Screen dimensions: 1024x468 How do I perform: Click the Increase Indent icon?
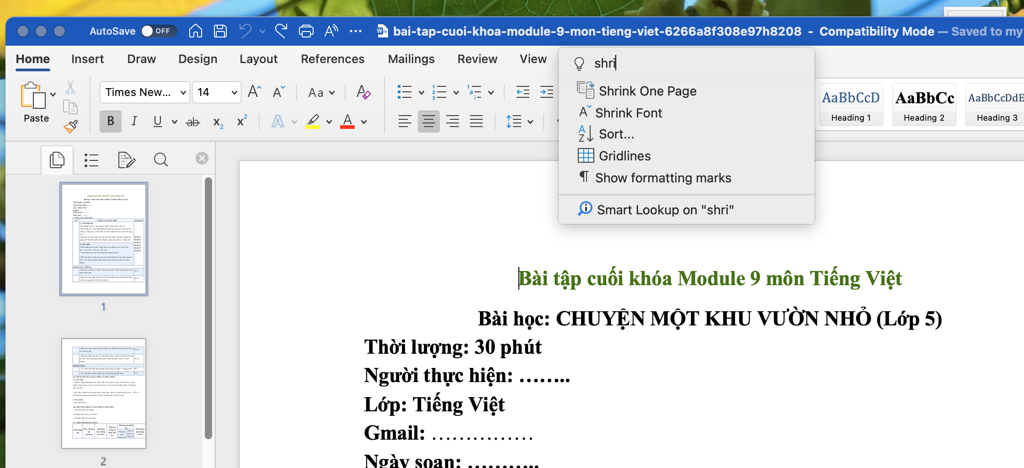click(546, 92)
